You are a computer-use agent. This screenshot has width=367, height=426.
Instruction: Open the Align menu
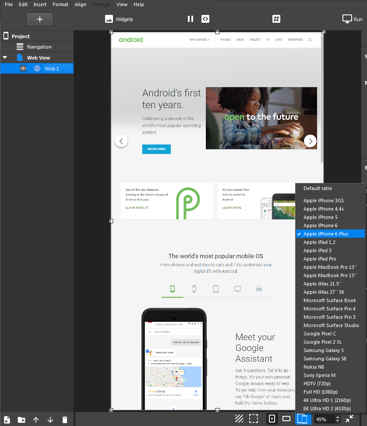coord(80,4)
